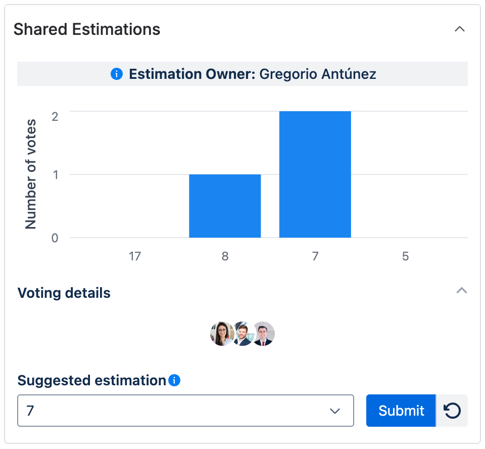Submit the suggested estimation of 7

pyautogui.click(x=401, y=411)
